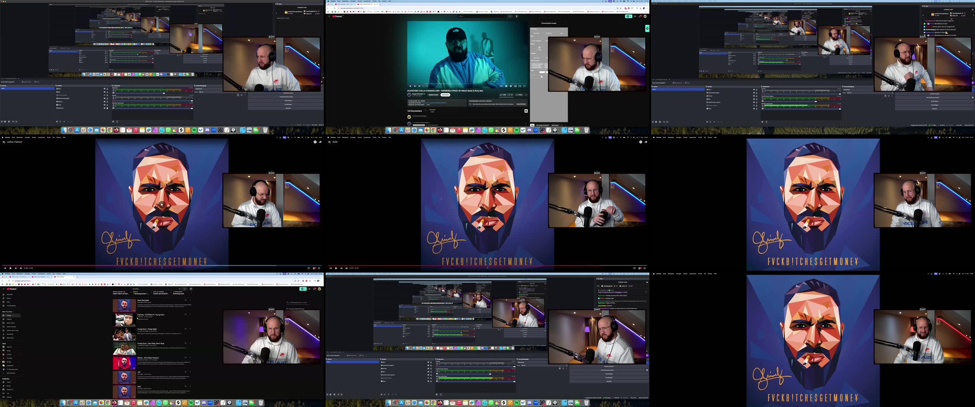
Task: Hide Kamera source in lower OBS window
Action: point(428,368)
